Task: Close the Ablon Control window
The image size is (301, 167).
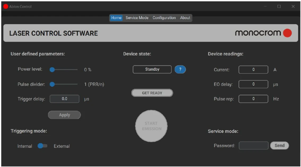Action: click(x=293, y=6)
